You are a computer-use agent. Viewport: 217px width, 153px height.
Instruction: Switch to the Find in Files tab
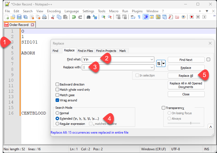tap(85, 51)
